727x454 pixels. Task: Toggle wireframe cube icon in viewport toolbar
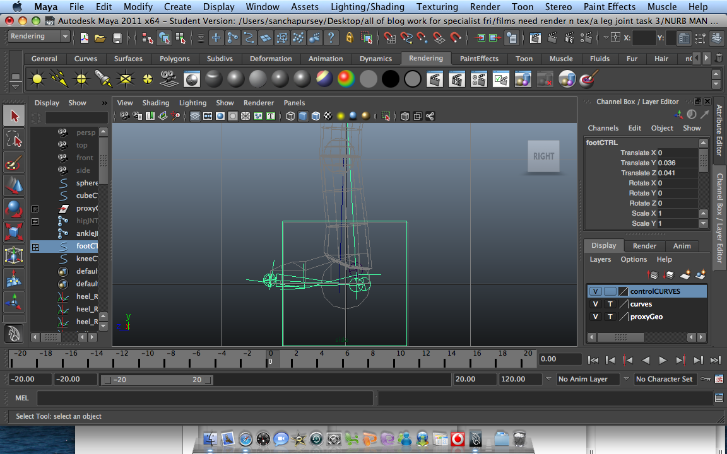[x=290, y=116]
